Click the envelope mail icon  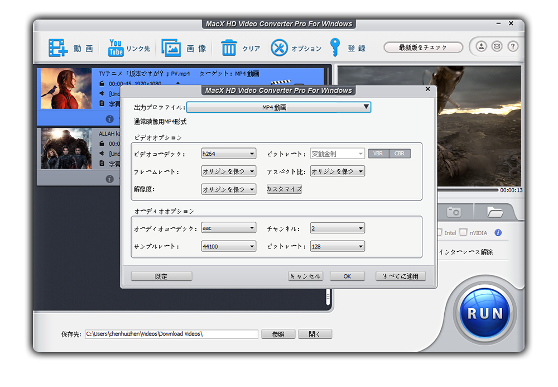(497, 46)
